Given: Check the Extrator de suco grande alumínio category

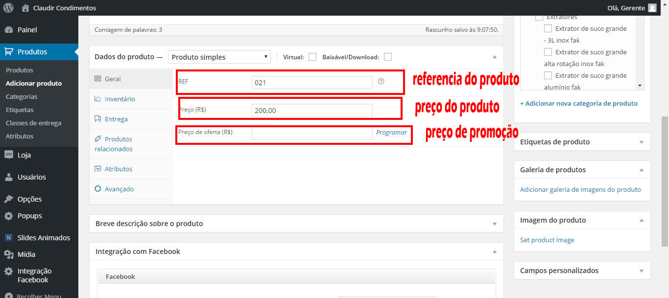Looking at the screenshot, I should [548, 75].
